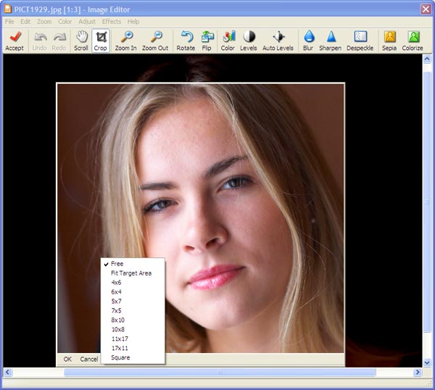Apply the Sharpen effect
The height and width of the screenshot is (390, 435).
pos(331,41)
